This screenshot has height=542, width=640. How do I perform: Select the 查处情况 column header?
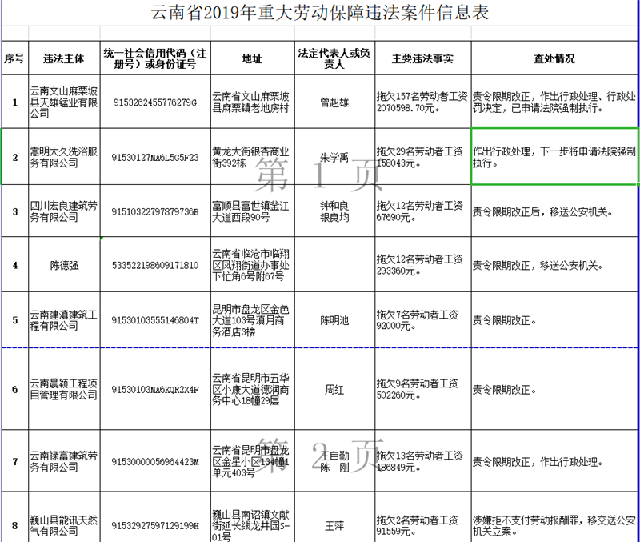[554, 58]
